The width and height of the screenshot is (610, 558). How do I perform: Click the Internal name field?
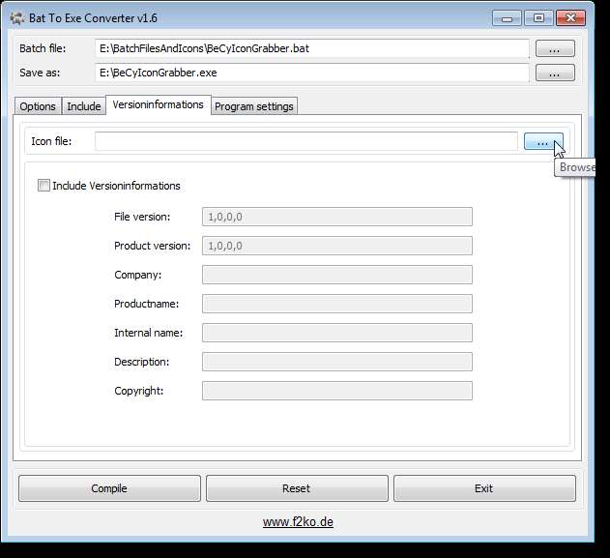pos(336,333)
